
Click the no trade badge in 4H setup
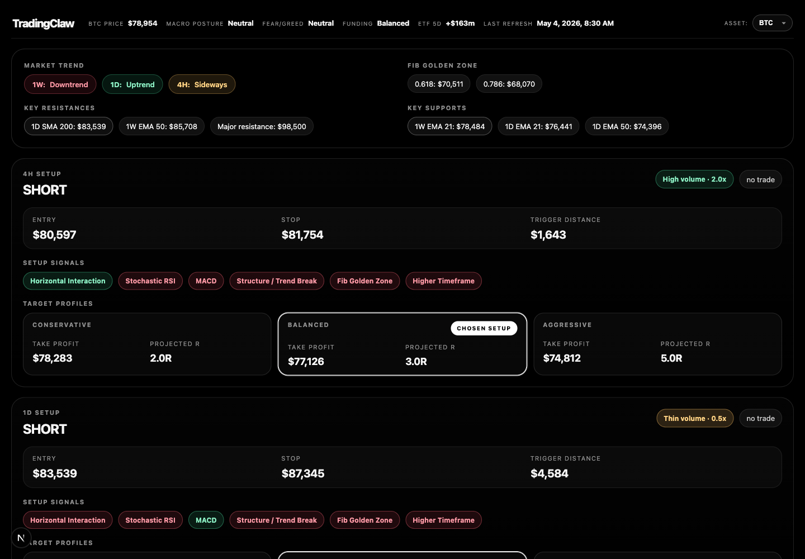click(760, 179)
